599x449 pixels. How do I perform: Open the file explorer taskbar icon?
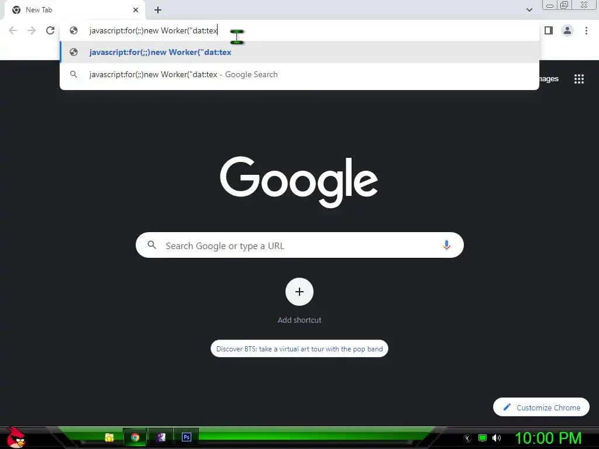109,437
